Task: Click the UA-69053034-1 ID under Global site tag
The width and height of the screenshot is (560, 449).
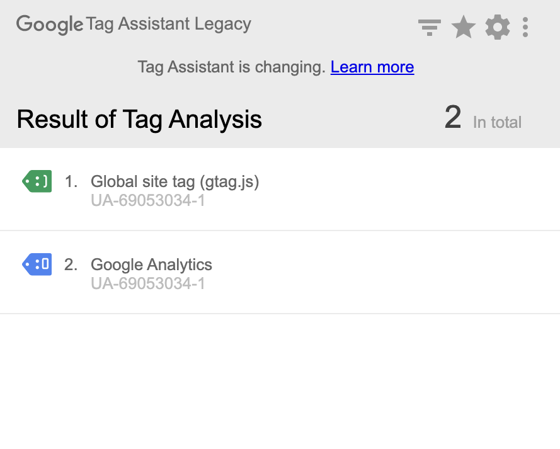Action: 148,201
